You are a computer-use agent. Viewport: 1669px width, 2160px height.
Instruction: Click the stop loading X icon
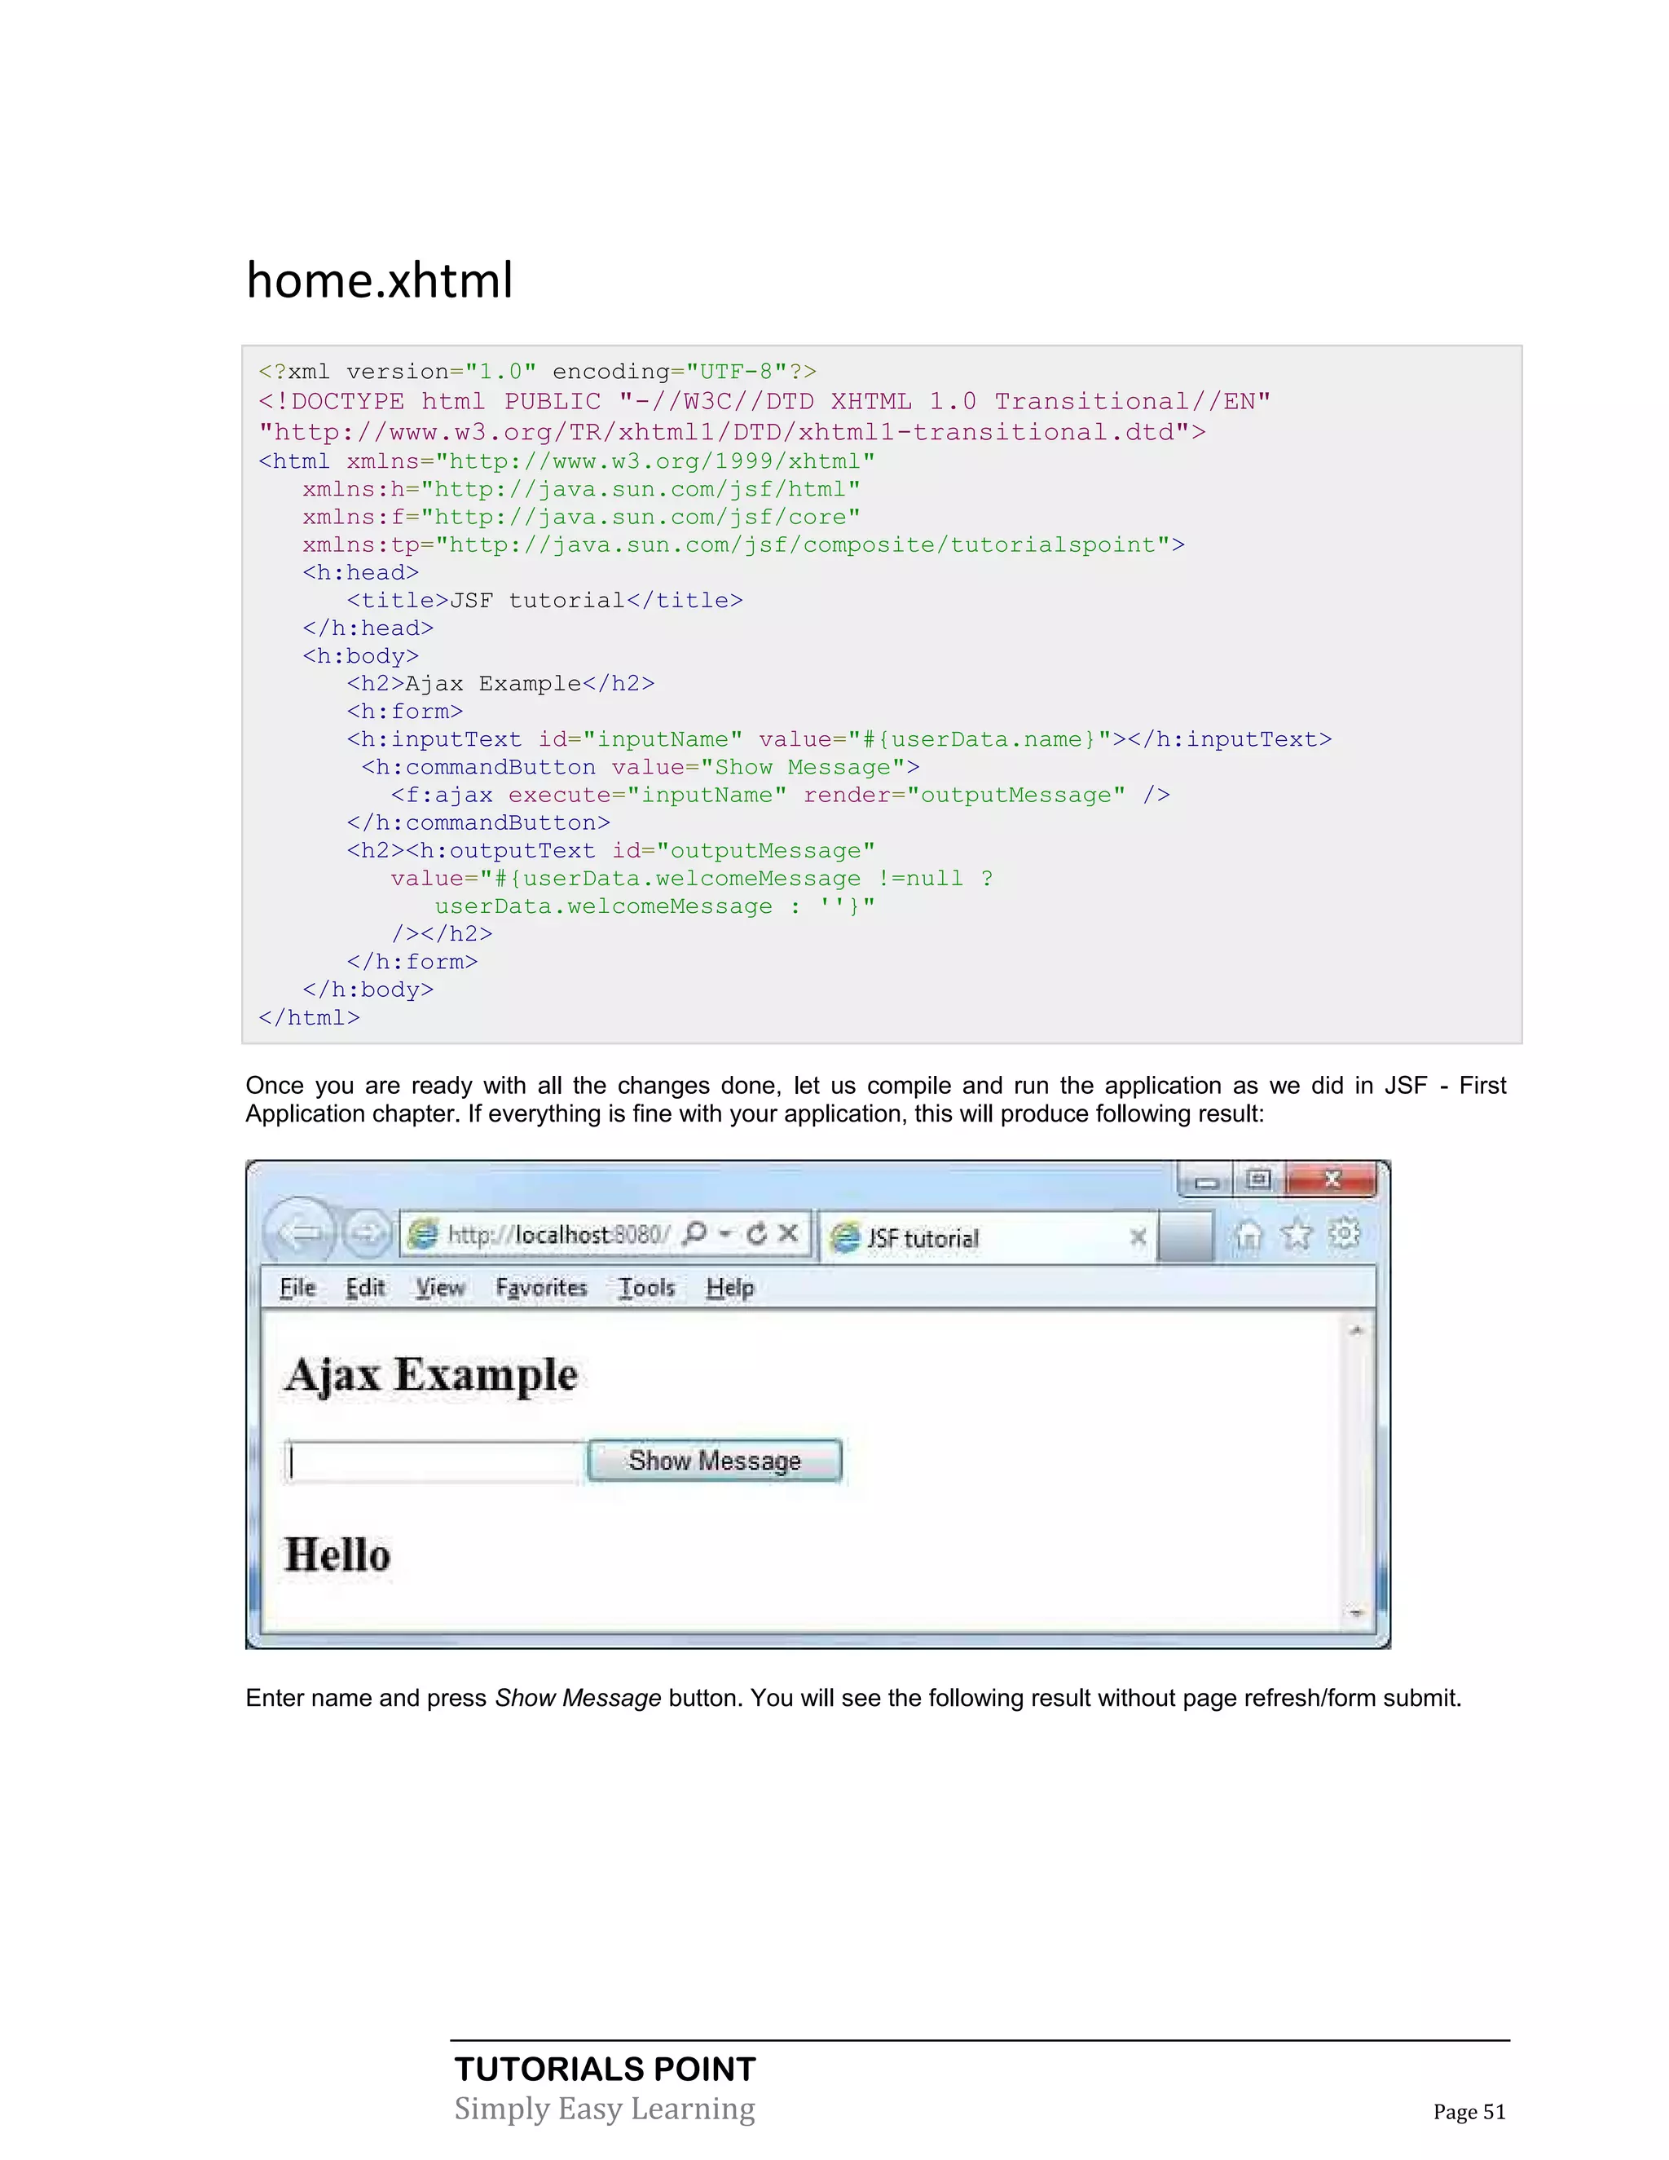(x=788, y=1233)
